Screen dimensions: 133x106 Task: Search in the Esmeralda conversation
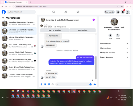(118, 36)
